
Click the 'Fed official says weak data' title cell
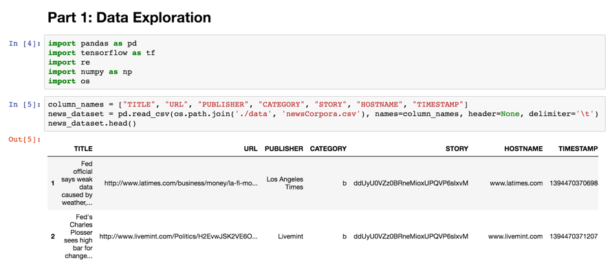pos(76,183)
